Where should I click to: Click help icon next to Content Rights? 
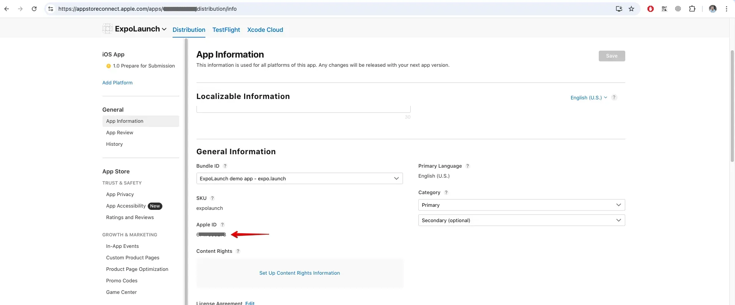tap(238, 251)
